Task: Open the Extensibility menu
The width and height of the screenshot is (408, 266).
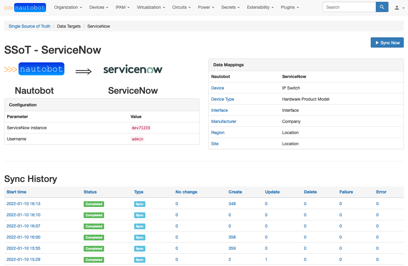Action: point(260,7)
